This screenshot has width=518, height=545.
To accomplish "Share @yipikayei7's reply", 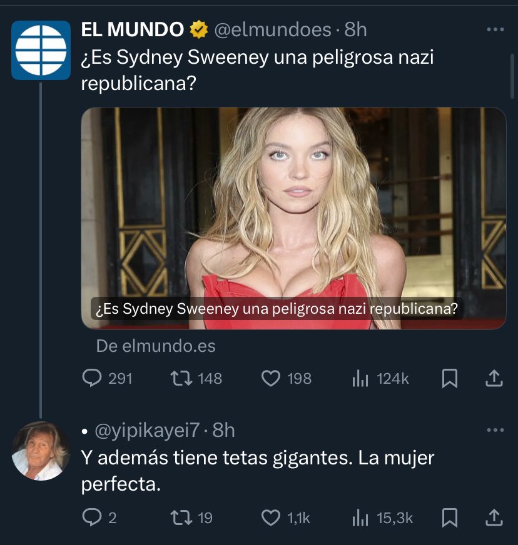I will (493, 517).
